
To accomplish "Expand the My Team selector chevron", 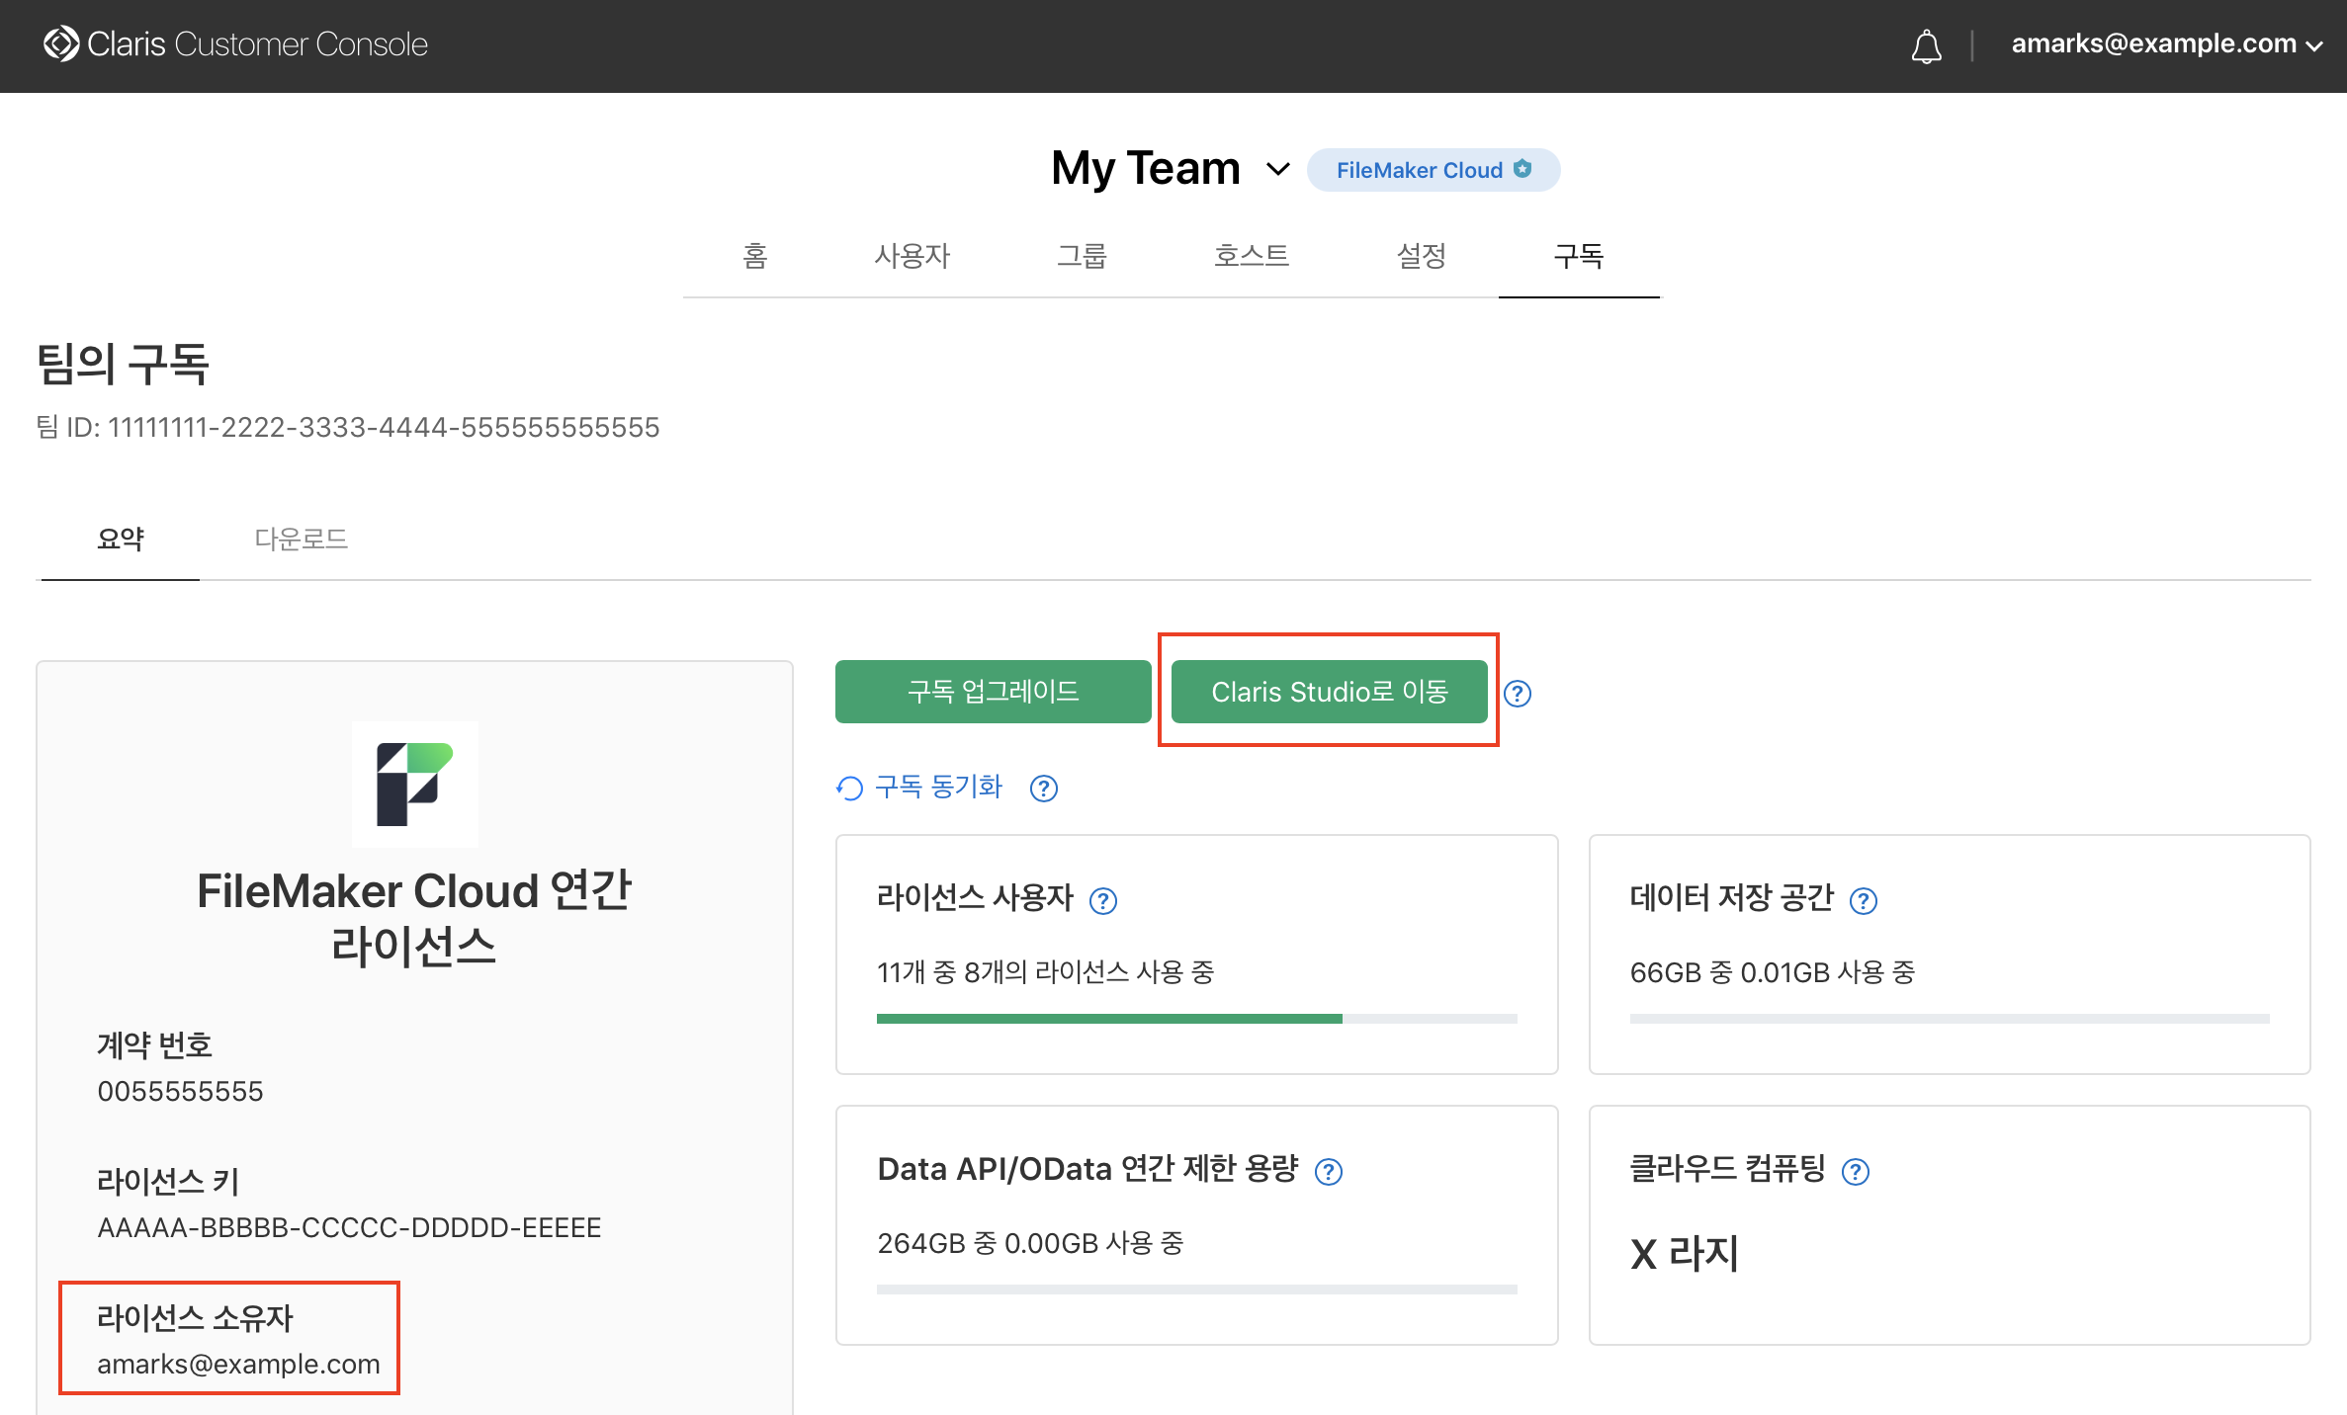I will [1278, 170].
